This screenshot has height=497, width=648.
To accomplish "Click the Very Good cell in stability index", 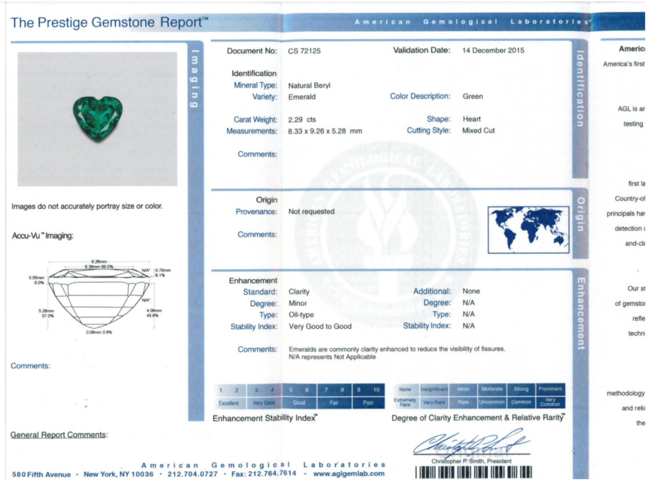I will [264, 403].
